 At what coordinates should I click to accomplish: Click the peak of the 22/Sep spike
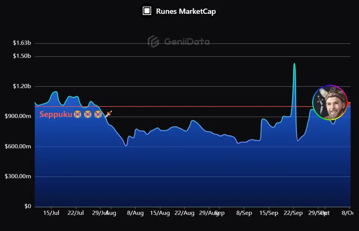pyautogui.click(x=294, y=64)
